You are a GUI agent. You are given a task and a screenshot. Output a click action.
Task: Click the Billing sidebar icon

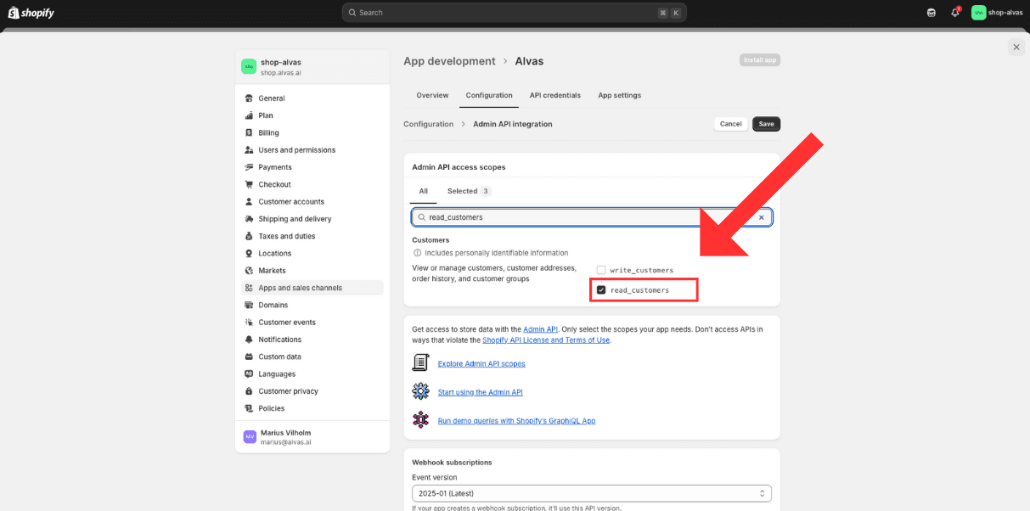point(249,133)
